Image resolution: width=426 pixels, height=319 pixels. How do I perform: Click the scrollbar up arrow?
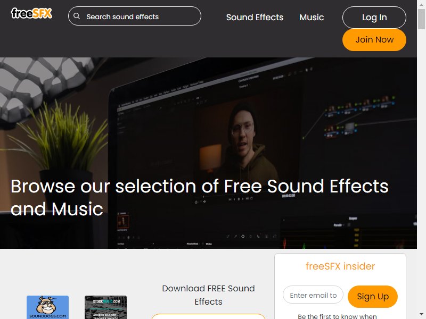[x=421, y=3]
